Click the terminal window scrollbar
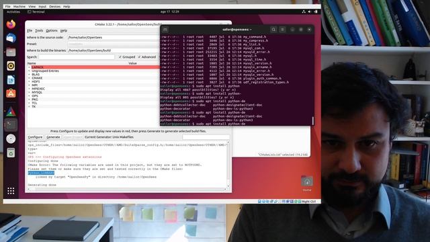This screenshot has width=430, height=242. (313, 120)
